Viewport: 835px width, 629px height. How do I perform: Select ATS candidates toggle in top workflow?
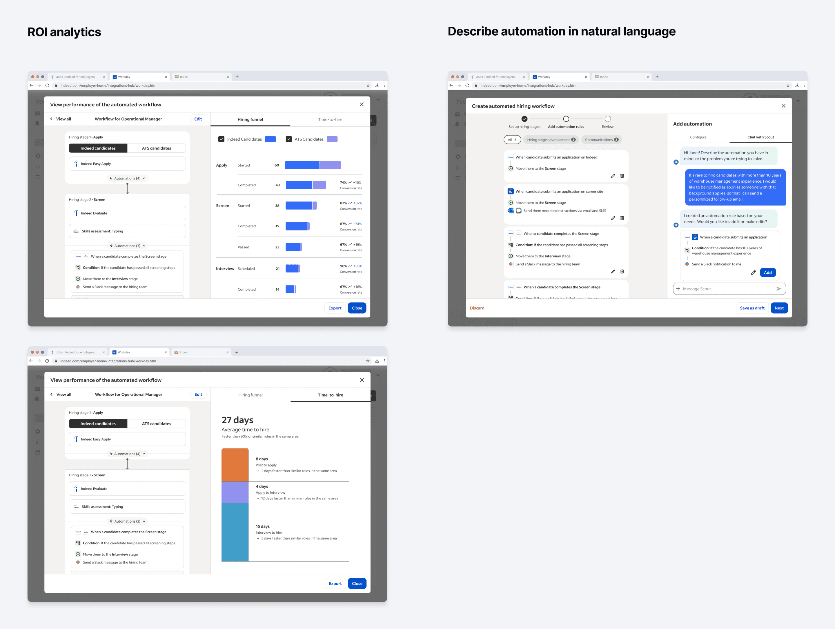(156, 148)
